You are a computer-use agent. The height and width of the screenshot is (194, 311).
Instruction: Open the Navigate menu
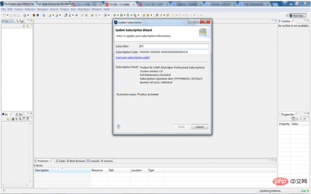click(43, 9)
